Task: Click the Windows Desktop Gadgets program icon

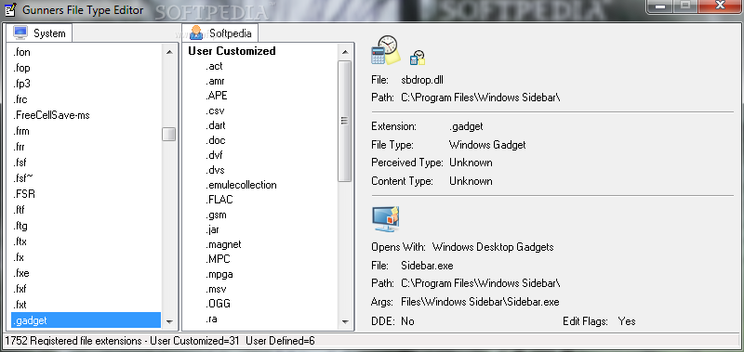Action: pos(385,219)
